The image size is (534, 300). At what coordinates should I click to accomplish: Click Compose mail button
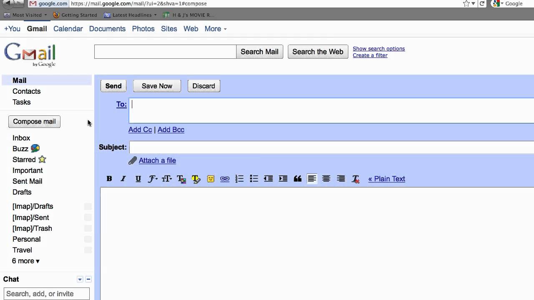click(x=34, y=122)
